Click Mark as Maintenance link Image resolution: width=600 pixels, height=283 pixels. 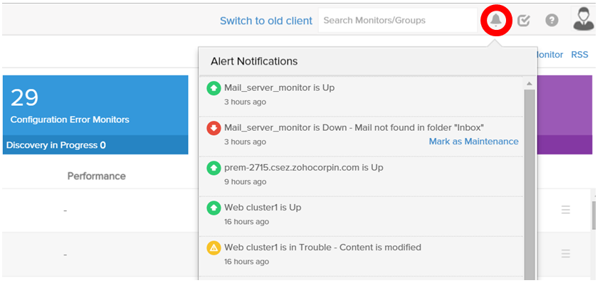coord(473,141)
